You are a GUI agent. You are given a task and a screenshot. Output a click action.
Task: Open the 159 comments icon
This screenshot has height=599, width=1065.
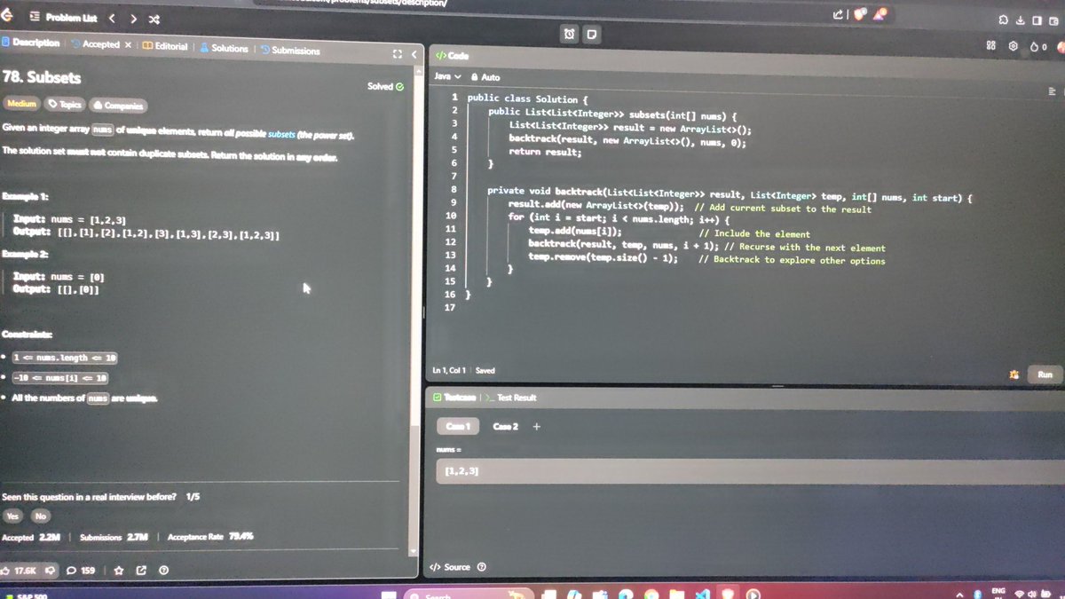pos(81,570)
